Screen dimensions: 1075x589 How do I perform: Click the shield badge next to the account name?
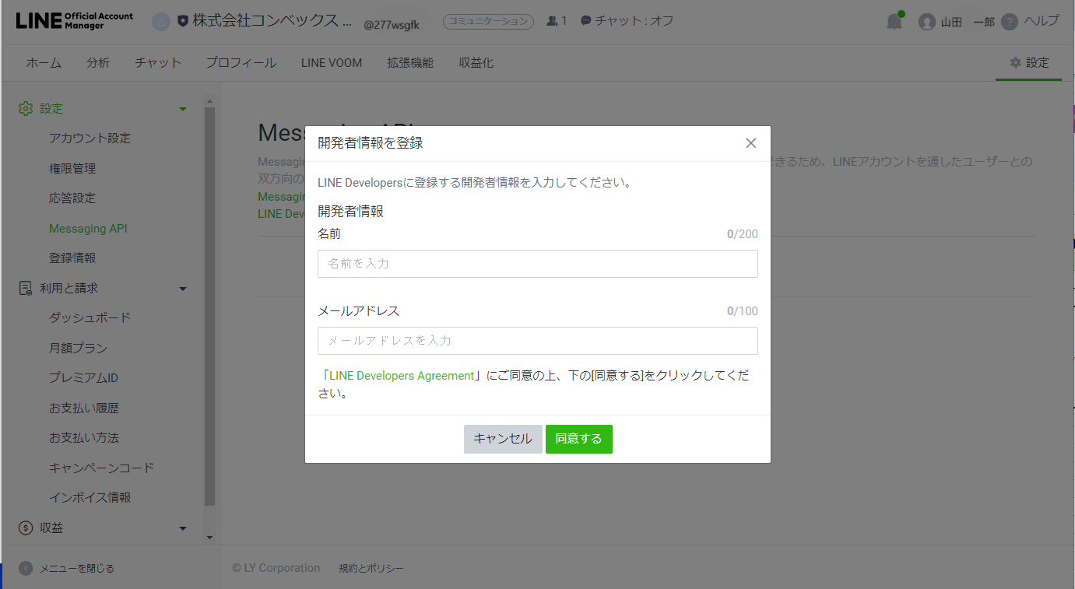pyautogui.click(x=183, y=22)
